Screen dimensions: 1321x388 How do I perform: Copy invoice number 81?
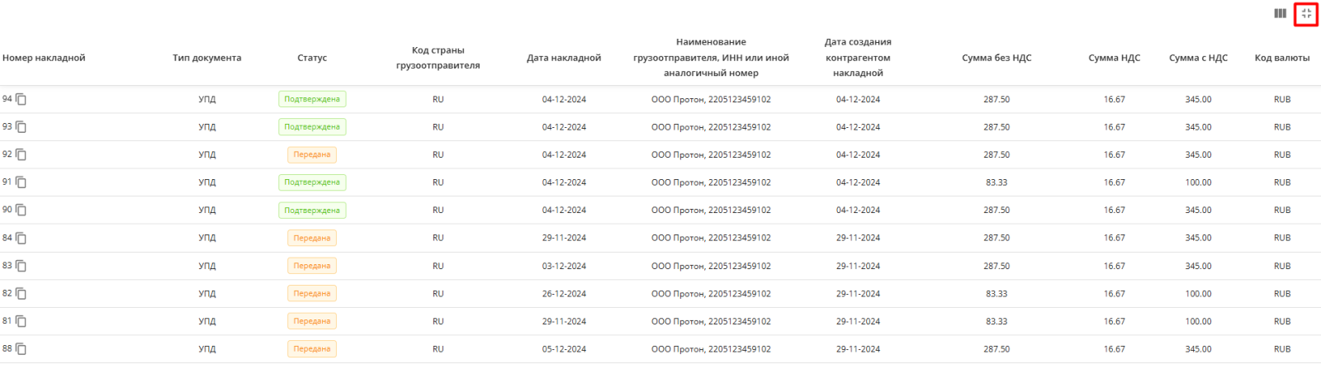tap(21, 321)
